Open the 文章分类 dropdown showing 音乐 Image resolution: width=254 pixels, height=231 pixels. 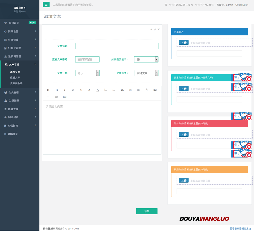click(87, 73)
